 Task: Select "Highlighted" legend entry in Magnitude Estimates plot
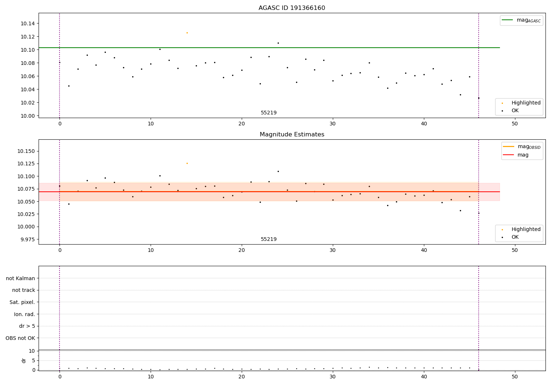(521, 230)
